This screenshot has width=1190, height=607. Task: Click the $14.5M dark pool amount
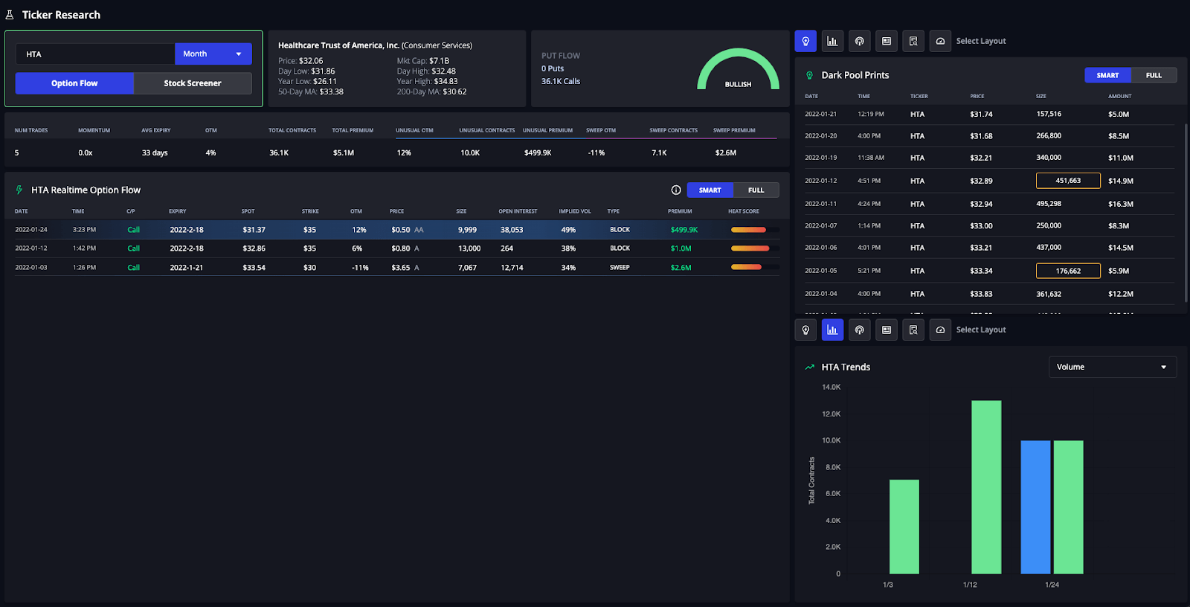pos(1121,248)
